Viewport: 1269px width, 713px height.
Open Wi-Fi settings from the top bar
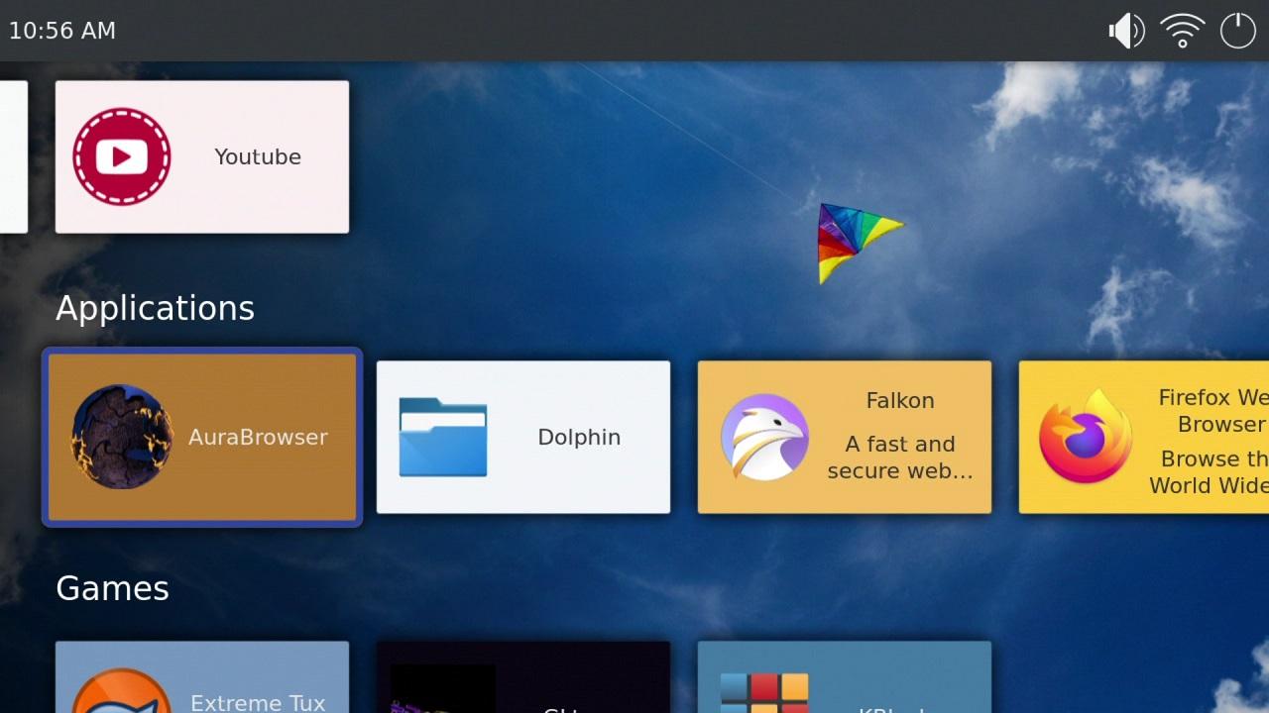(1182, 30)
